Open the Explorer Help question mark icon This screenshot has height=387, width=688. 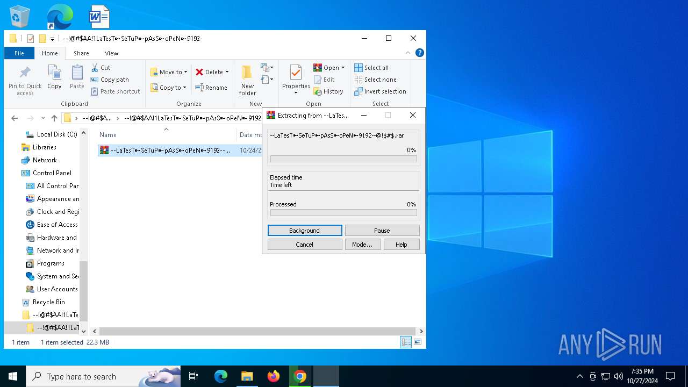coord(420,53)
